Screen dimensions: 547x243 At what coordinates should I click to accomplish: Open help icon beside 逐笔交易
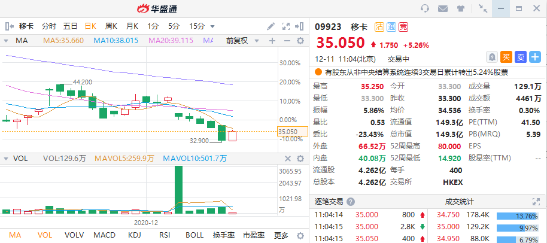(351, 202)
